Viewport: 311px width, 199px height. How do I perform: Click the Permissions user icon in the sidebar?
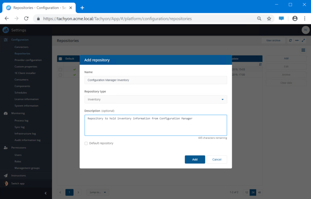[x=6, y=148]
